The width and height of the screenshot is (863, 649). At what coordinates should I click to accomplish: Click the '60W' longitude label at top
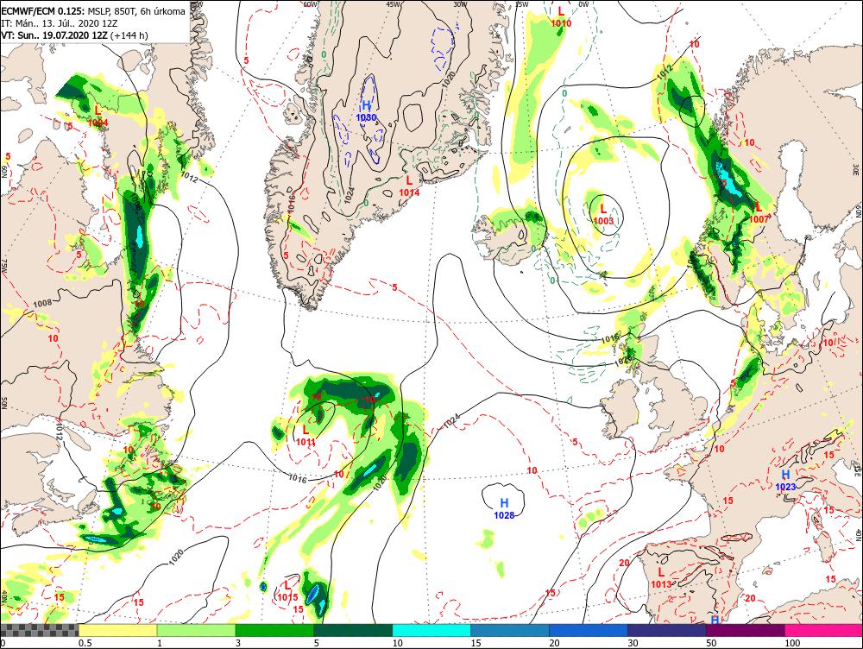(311, 3)
